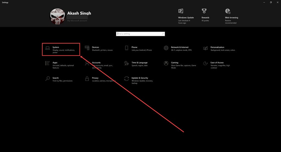Click 'Narrator, magnifier, high contrast' description
The image size is (281, 152).
[220, 67]
